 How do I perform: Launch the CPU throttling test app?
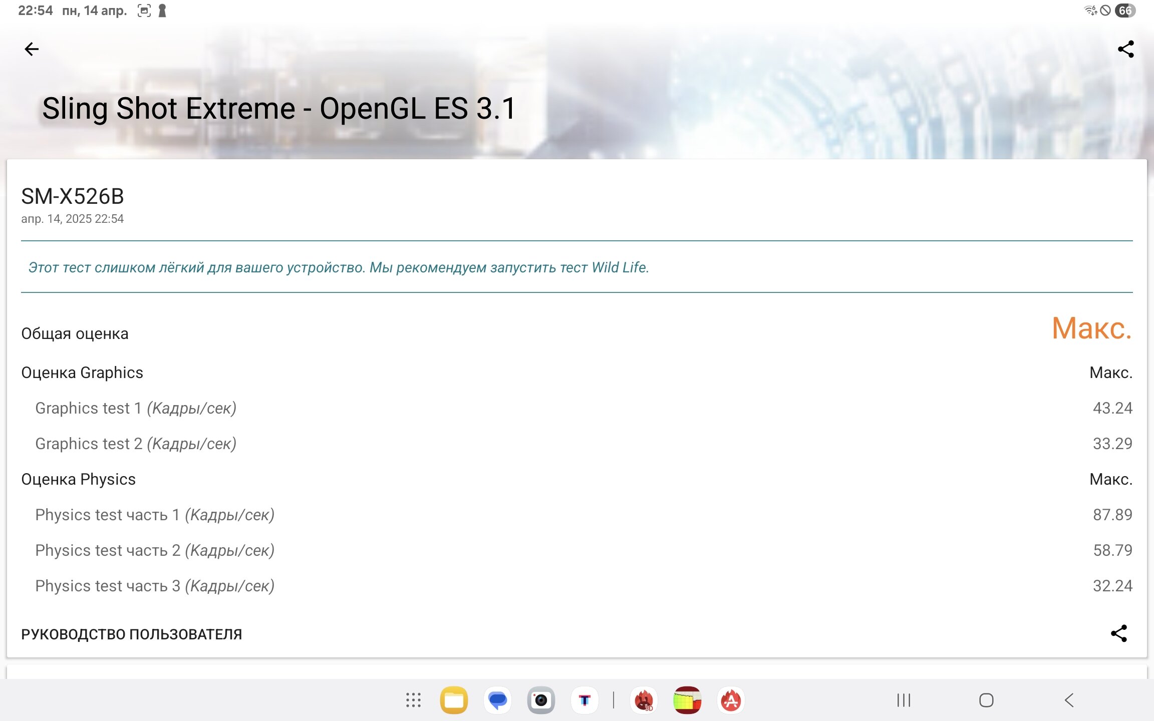(x=687, y=700)
